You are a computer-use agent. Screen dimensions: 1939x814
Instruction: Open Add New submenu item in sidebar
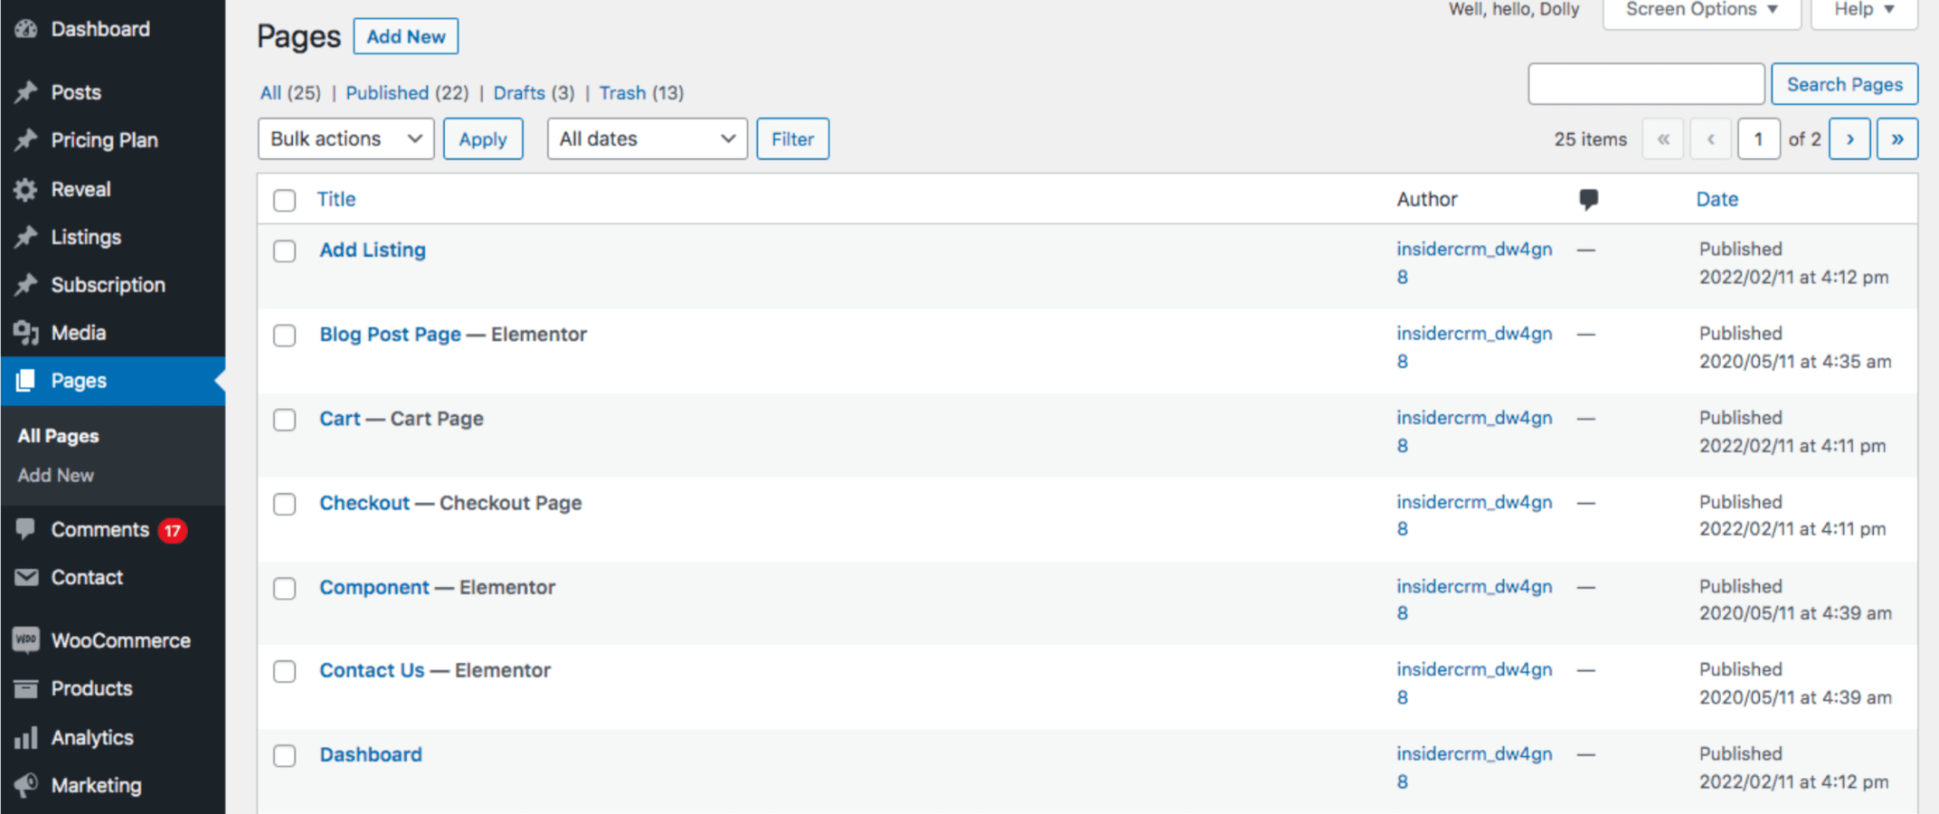pos(56,475)
